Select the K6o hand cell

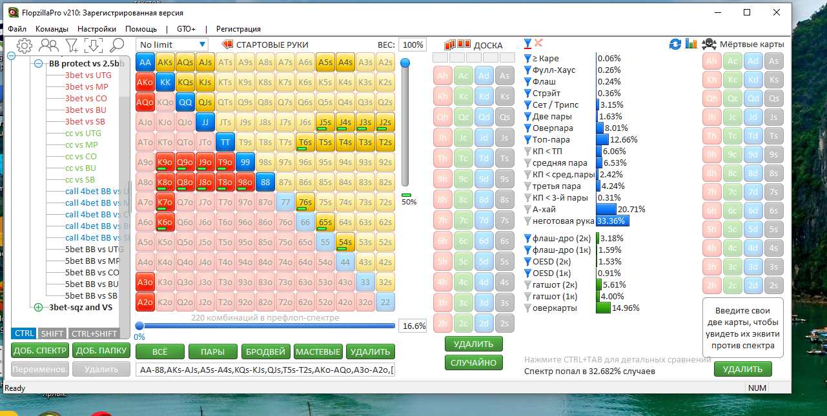(x=166, y=222)
